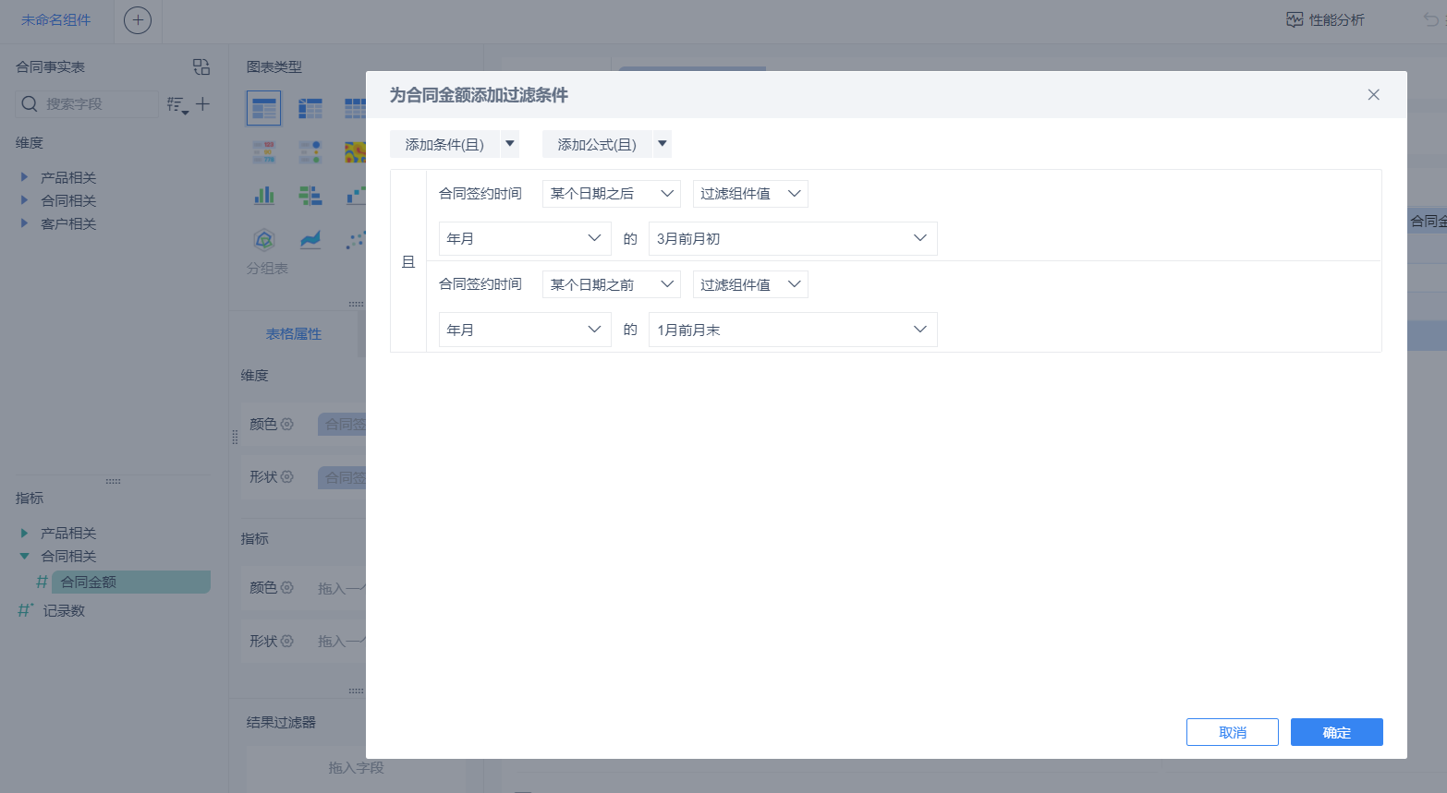The image size is (1447, 793).
Task: Open the 某个日期之后 operator dropdown
Action: [x=612, y=194]
